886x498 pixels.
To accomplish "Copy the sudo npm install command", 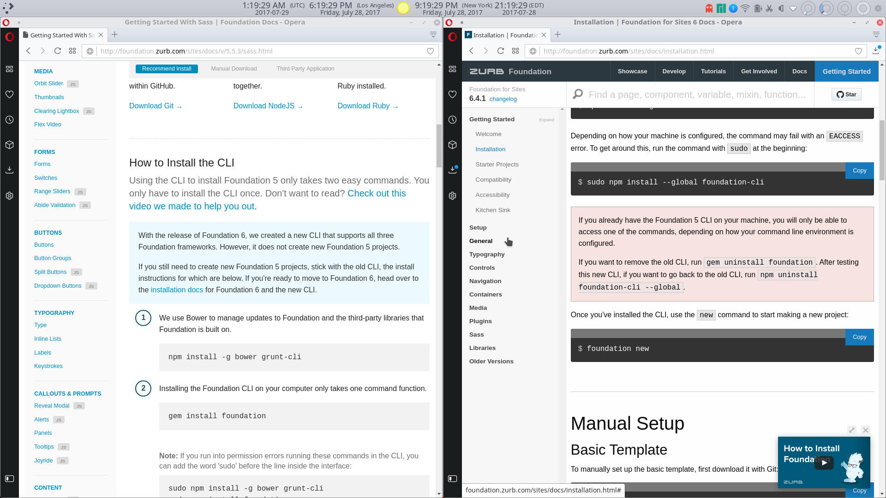I will click(x=859, y=171).
